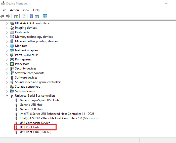Open the View menu
The height and width of the screenshot is (143, 176).
pyautogui.click(x=26, y=10)
